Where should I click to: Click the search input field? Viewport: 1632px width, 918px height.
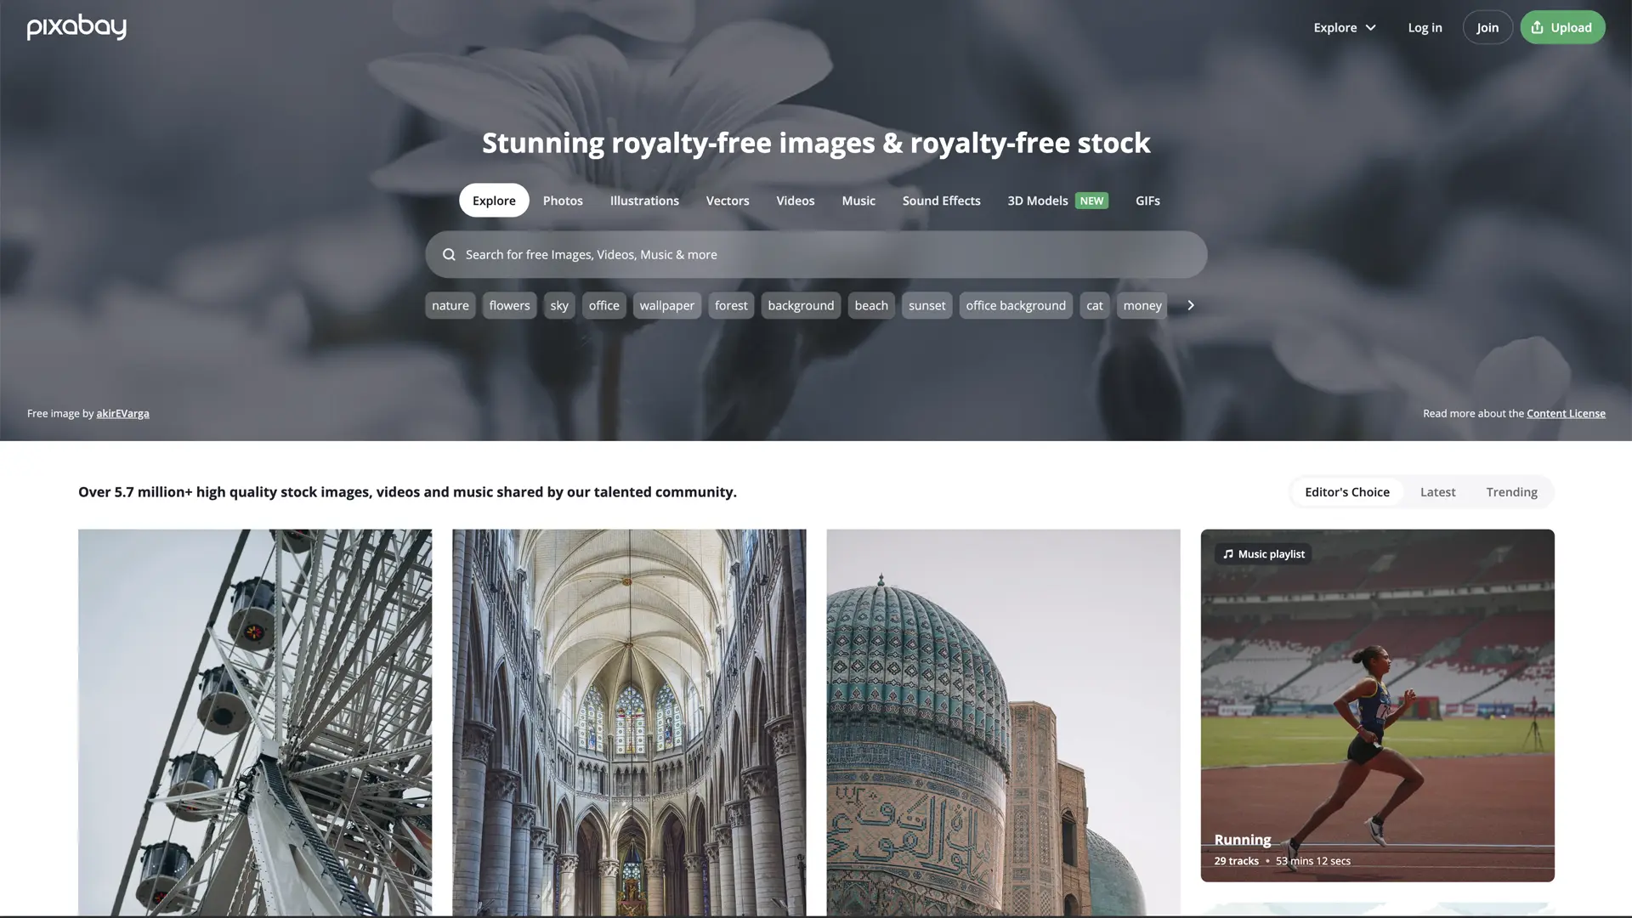[816, 255]
